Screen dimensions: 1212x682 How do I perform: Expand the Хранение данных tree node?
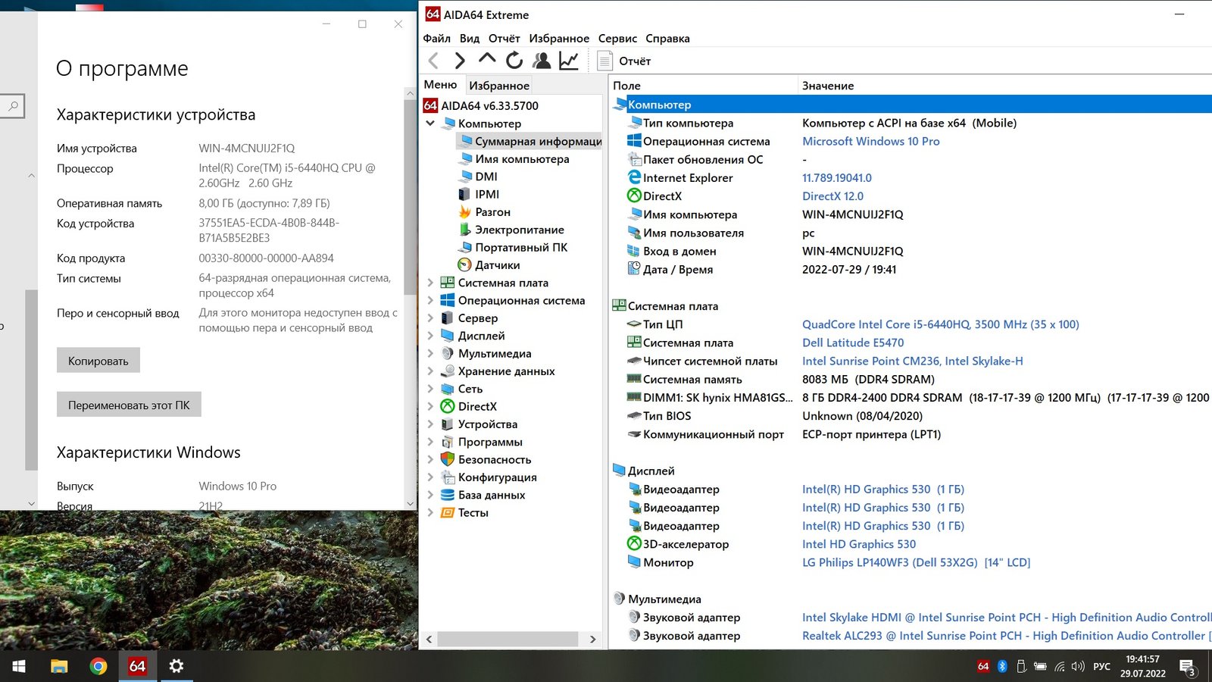pyautogui.click(x=430, y=371)
